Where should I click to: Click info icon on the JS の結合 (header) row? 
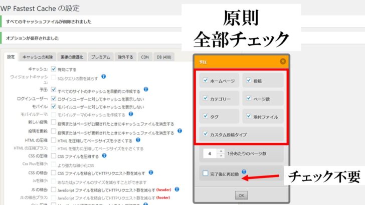pyautogui.click(x=177, y=189)
